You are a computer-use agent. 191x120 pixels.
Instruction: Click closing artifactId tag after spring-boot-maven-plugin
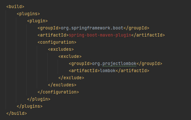coord(148,35)
